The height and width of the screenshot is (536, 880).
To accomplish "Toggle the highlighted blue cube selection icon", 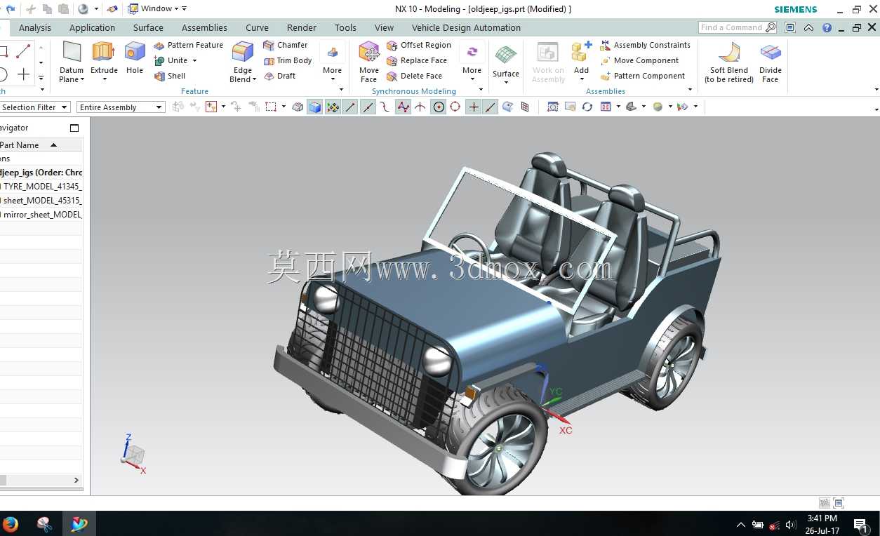I will pyautogui.click(x=315, y=107).
